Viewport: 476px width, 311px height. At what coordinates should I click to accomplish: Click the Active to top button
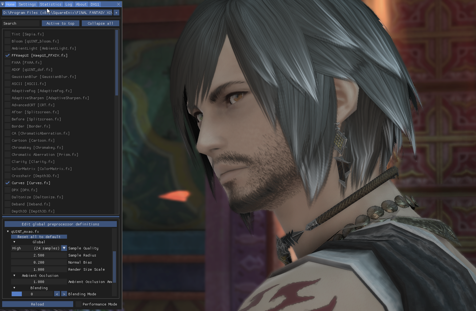pyautogui.click(x=60, y=23)
